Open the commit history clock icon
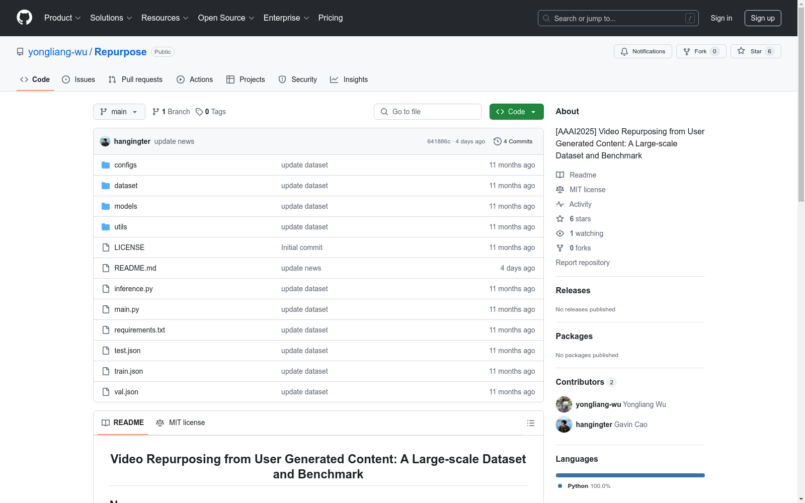The height and width of the screenshot is (503, 805). (498, 141)
